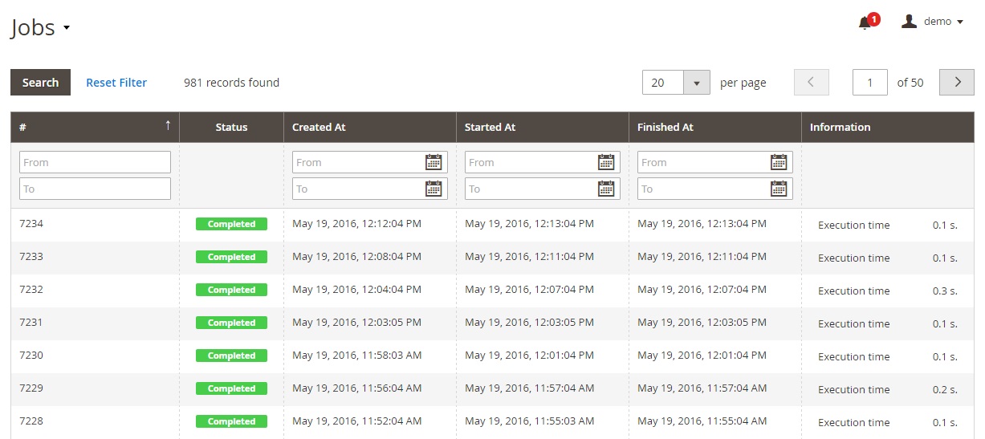985x439 pixels.
Task: Open the per page count dropdown
Action: [696, 83]
